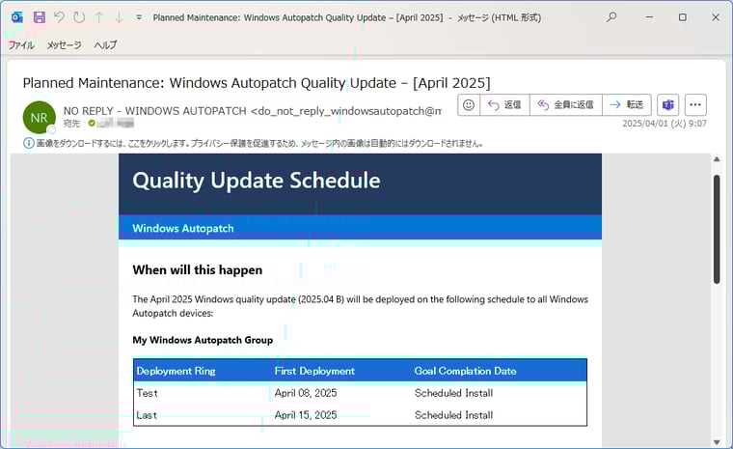Click the 返信 reply button
Viewport: 733px width, 449px height.
[504, 105]
